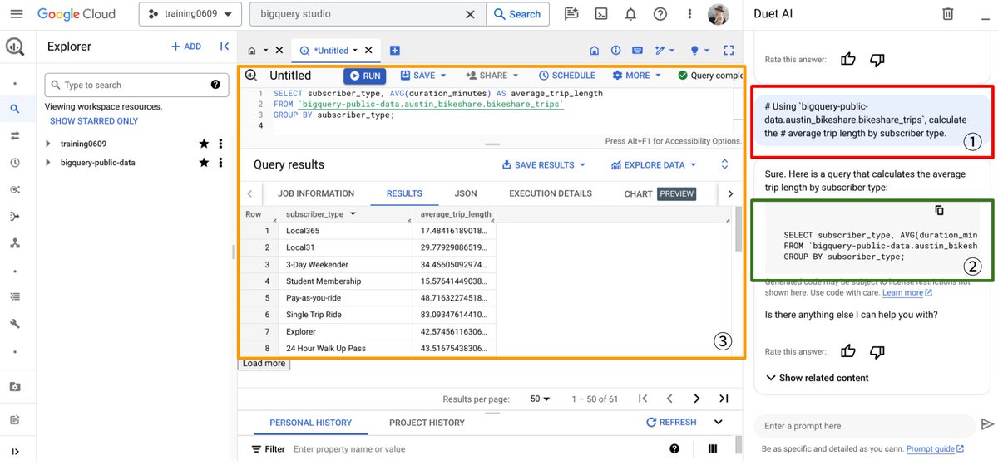Open the Explorer search help icon
Image resolution: width=998 pixels, height=465 pixels.
pyautogui.click(x=215, y=85)
